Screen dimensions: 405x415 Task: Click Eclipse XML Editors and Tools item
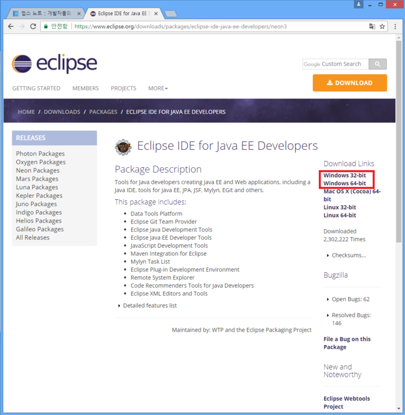[169, 293]
